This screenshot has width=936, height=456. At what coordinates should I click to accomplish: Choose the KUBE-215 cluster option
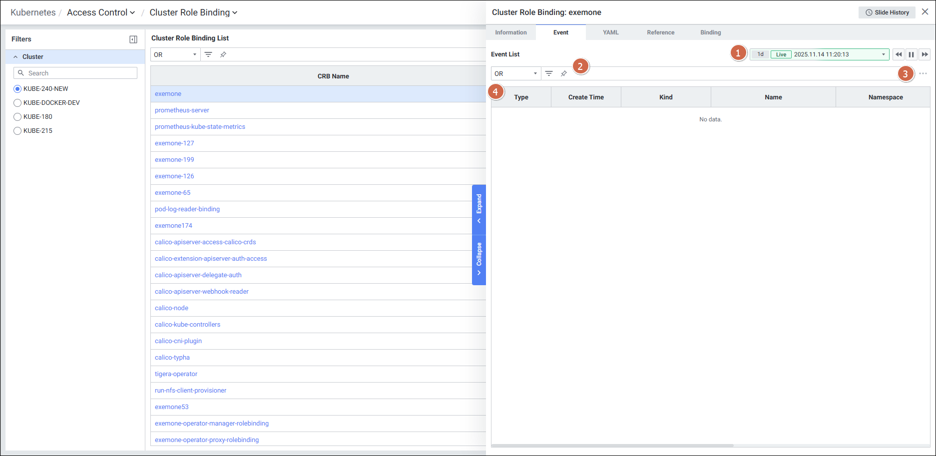coord(17,131)
